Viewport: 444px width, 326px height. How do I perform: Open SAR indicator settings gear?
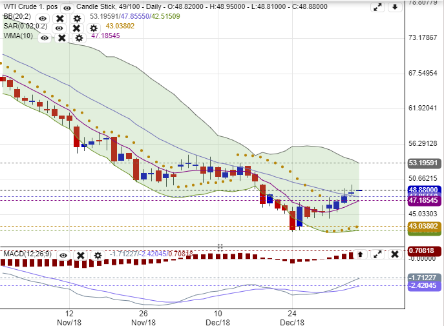click(94, 28)
